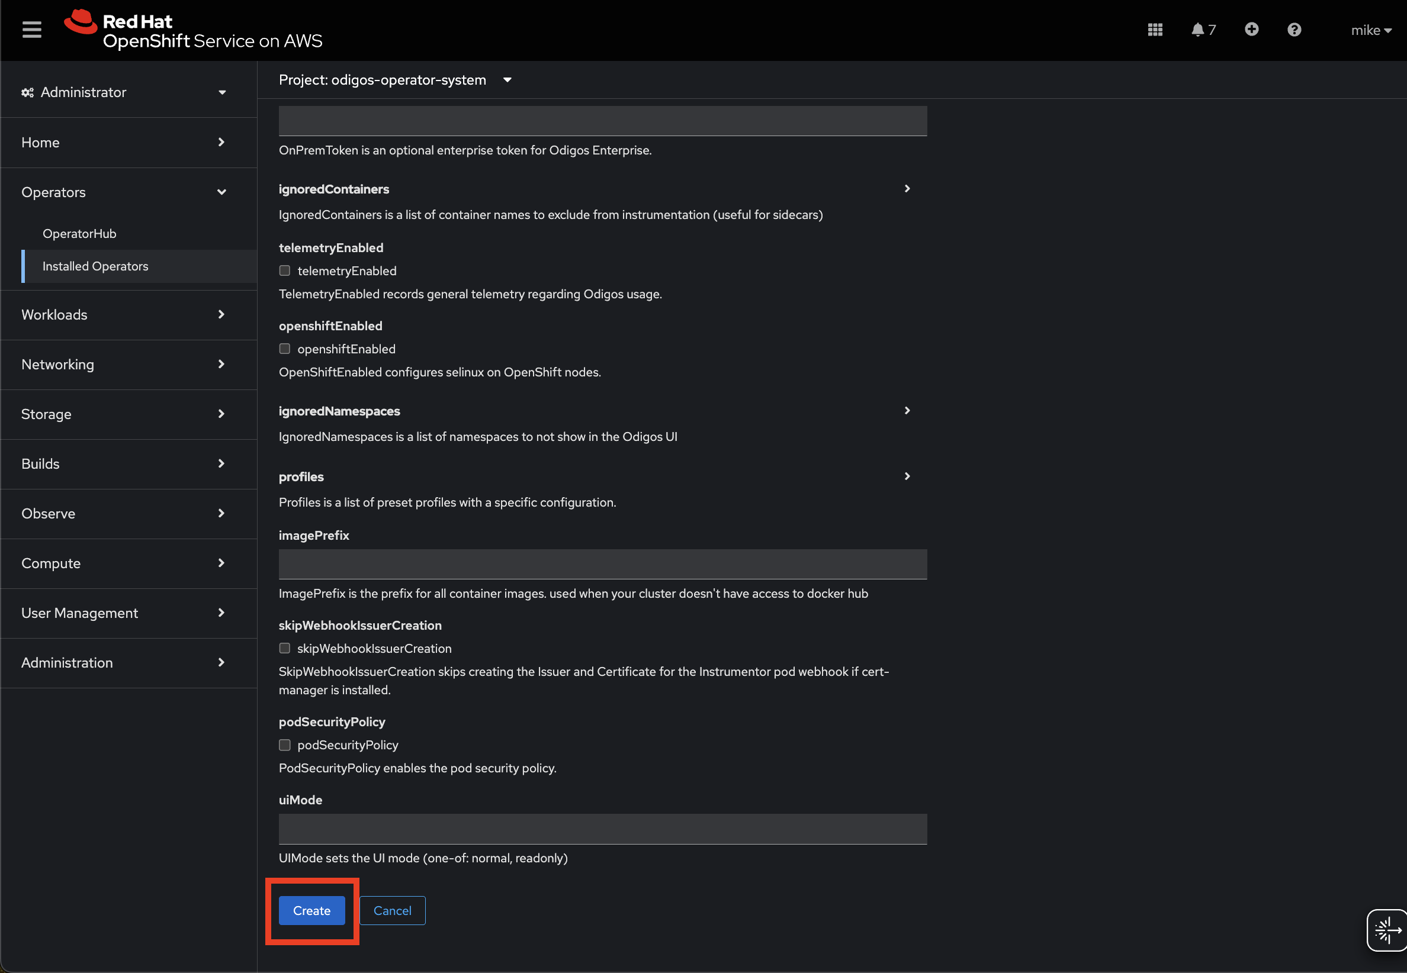Click the Red Hat OpenShift logo

192,30
